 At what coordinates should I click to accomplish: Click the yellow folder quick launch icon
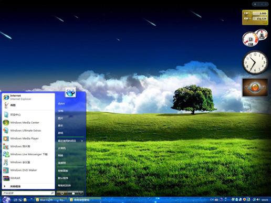(25, 200)
